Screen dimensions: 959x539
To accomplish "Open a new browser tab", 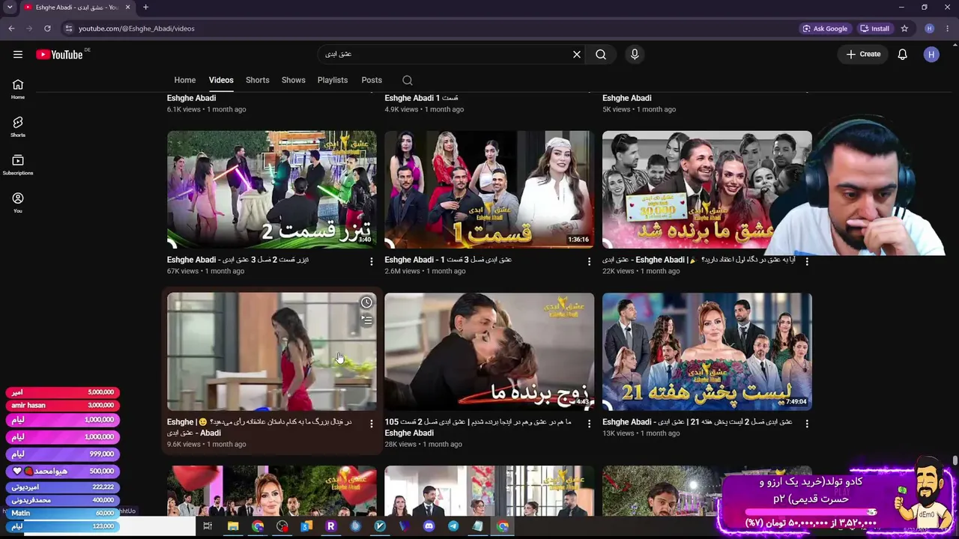I will [x=145, y=7].
